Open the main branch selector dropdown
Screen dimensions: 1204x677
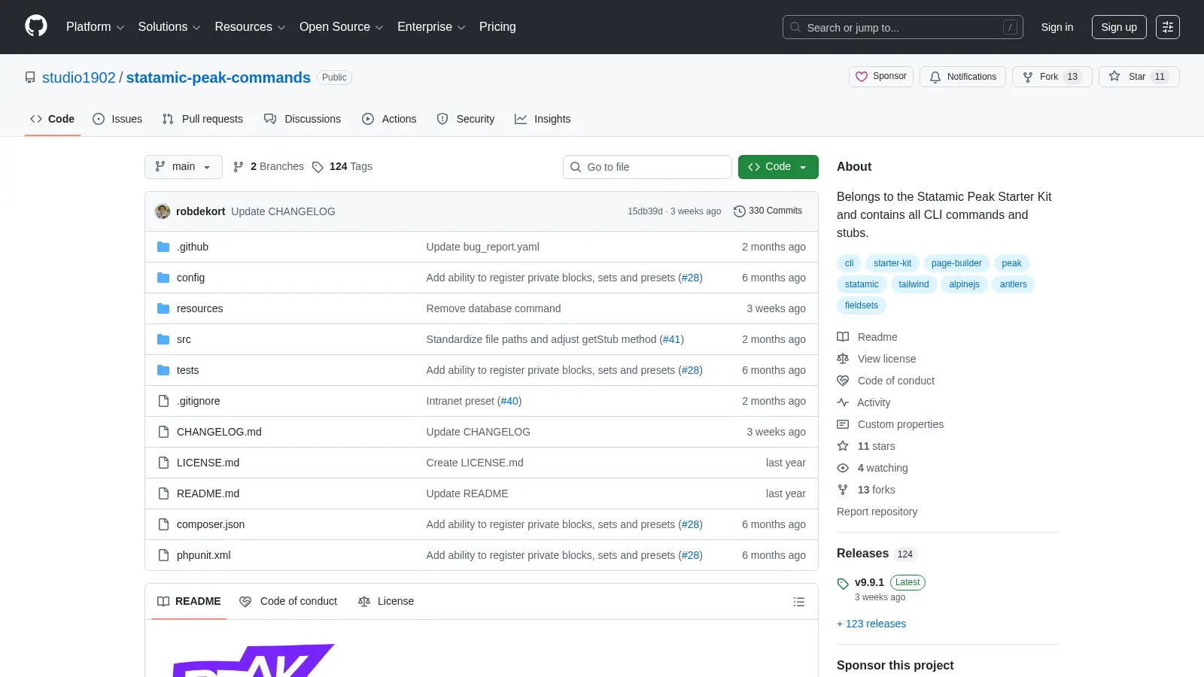[x=184, y=167]
